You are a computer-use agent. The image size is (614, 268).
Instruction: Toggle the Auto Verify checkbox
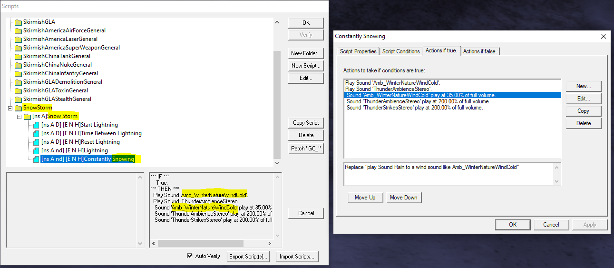click(190, 256)
